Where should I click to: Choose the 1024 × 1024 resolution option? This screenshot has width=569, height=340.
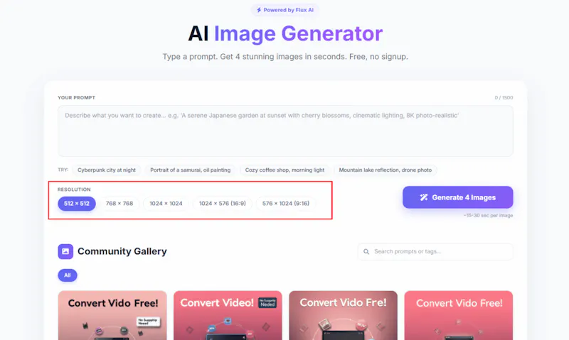[166, 204]
